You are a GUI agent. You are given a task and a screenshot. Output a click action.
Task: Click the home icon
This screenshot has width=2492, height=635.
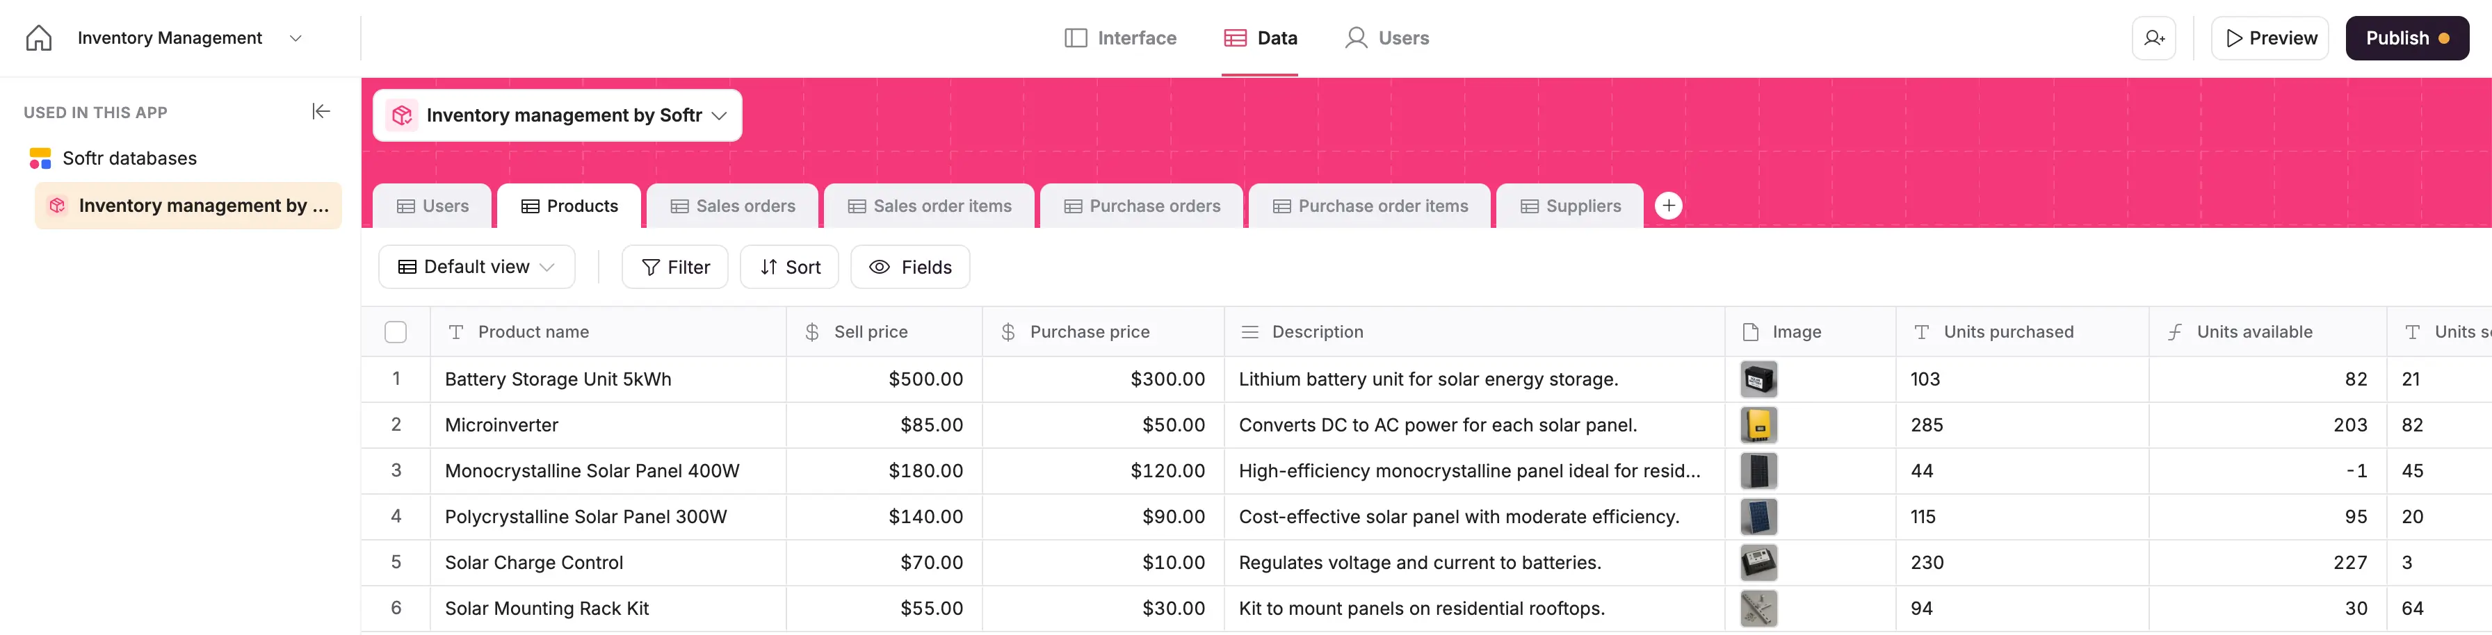pos(39,38)
